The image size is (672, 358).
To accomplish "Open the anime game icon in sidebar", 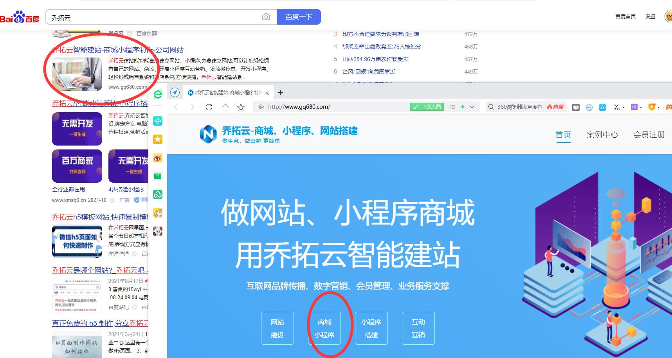I will pyautogui.click(x=158, y=213).
